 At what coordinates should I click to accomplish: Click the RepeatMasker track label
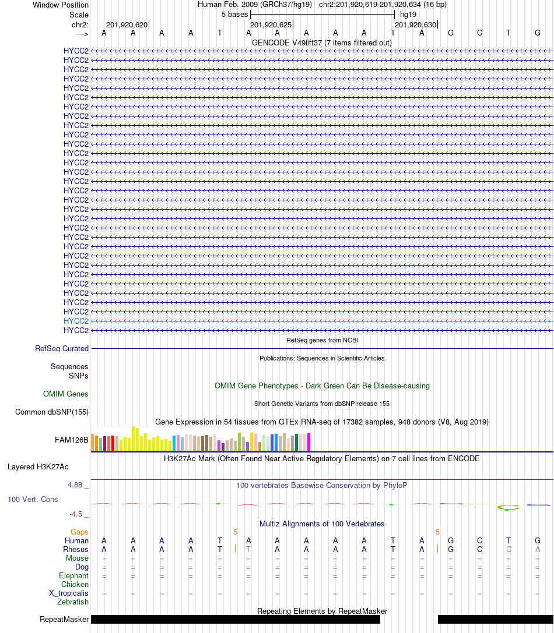click(x=64, y=619)
